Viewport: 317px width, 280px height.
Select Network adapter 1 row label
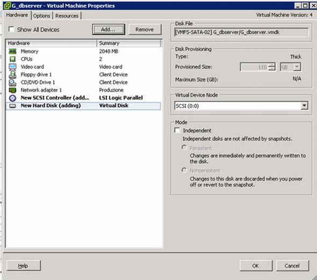pyautogui.click(x=41, y=90)
